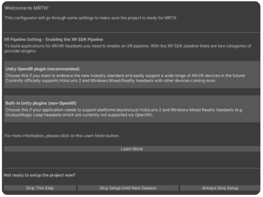Open the Learn More button
The width and height of the screenshot is (263, 197).
132,149
